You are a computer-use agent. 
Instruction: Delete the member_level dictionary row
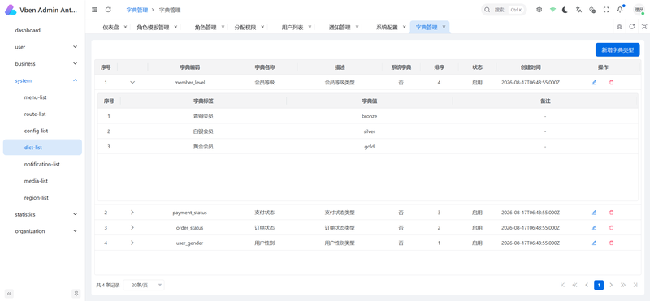tap(611, 83)
